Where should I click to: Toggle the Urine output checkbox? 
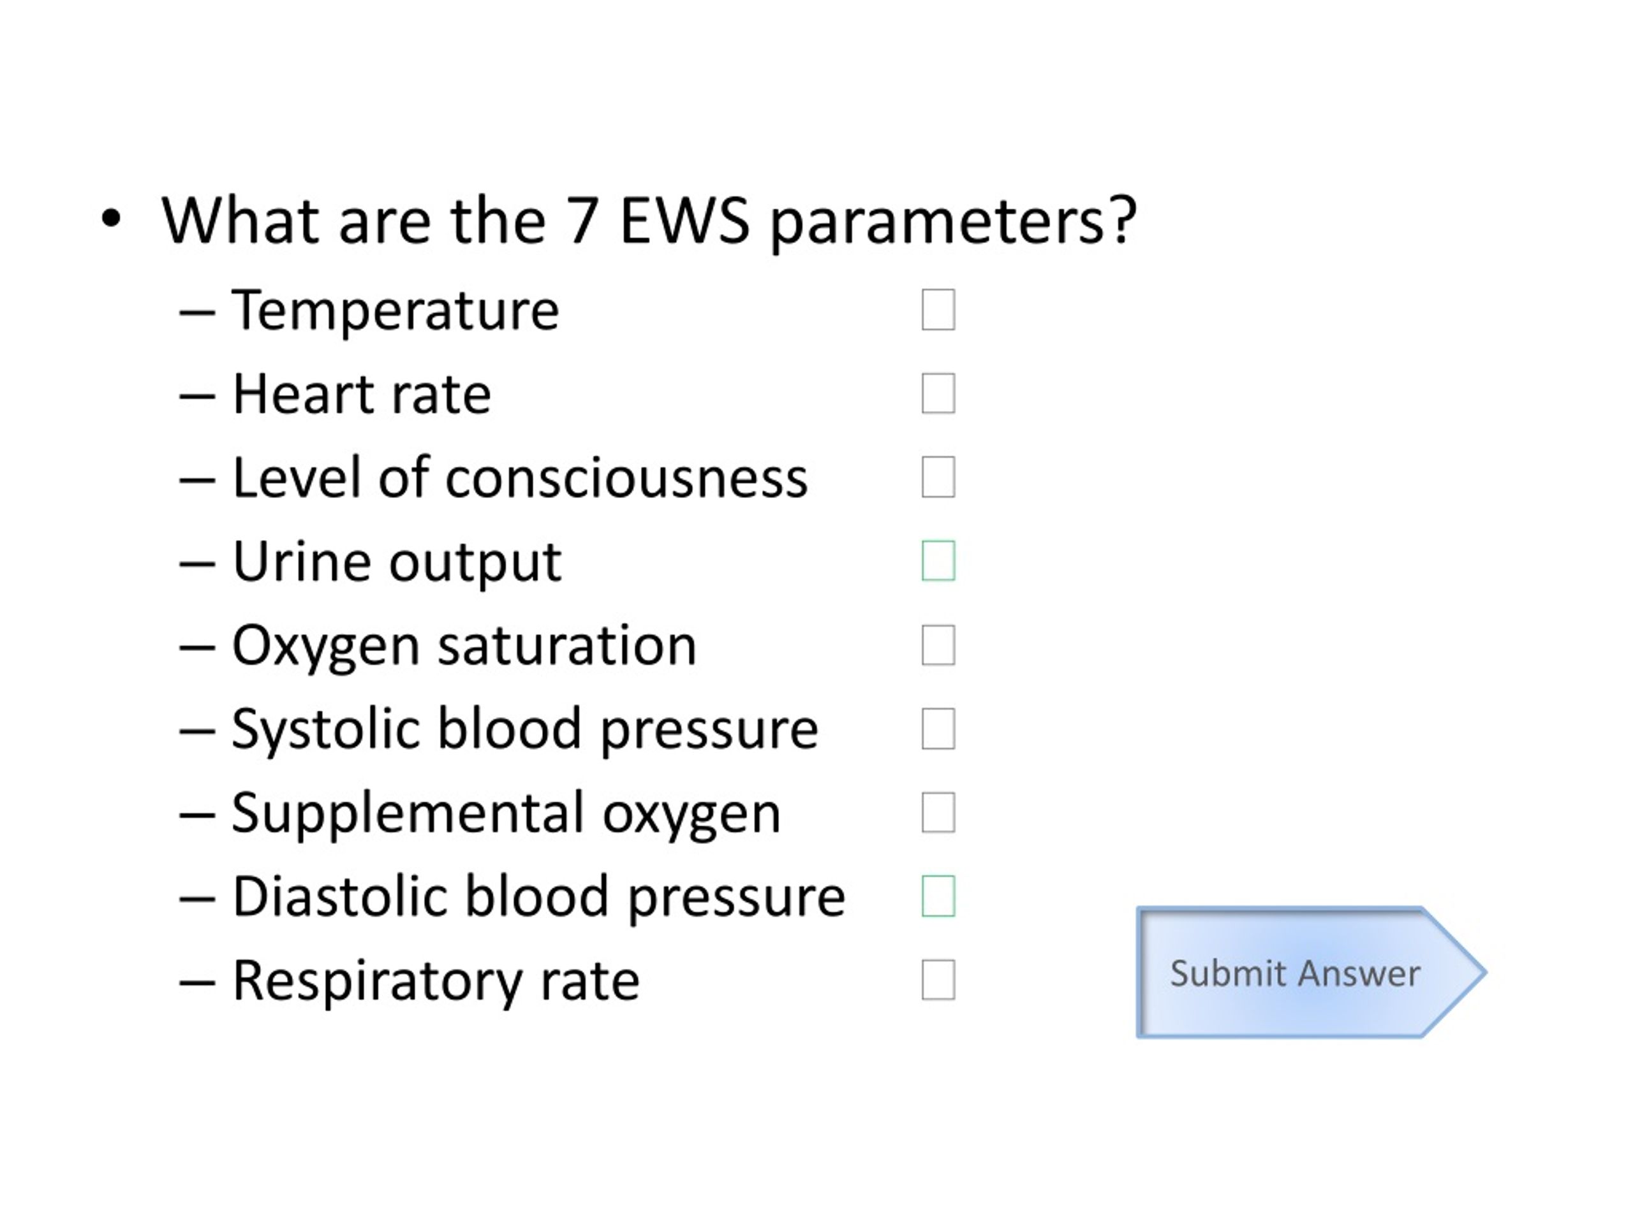click(x=938, y=561)
